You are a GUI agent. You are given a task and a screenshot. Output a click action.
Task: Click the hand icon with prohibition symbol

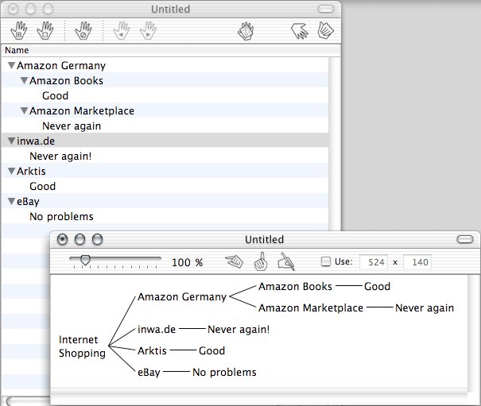click(83, 30)
